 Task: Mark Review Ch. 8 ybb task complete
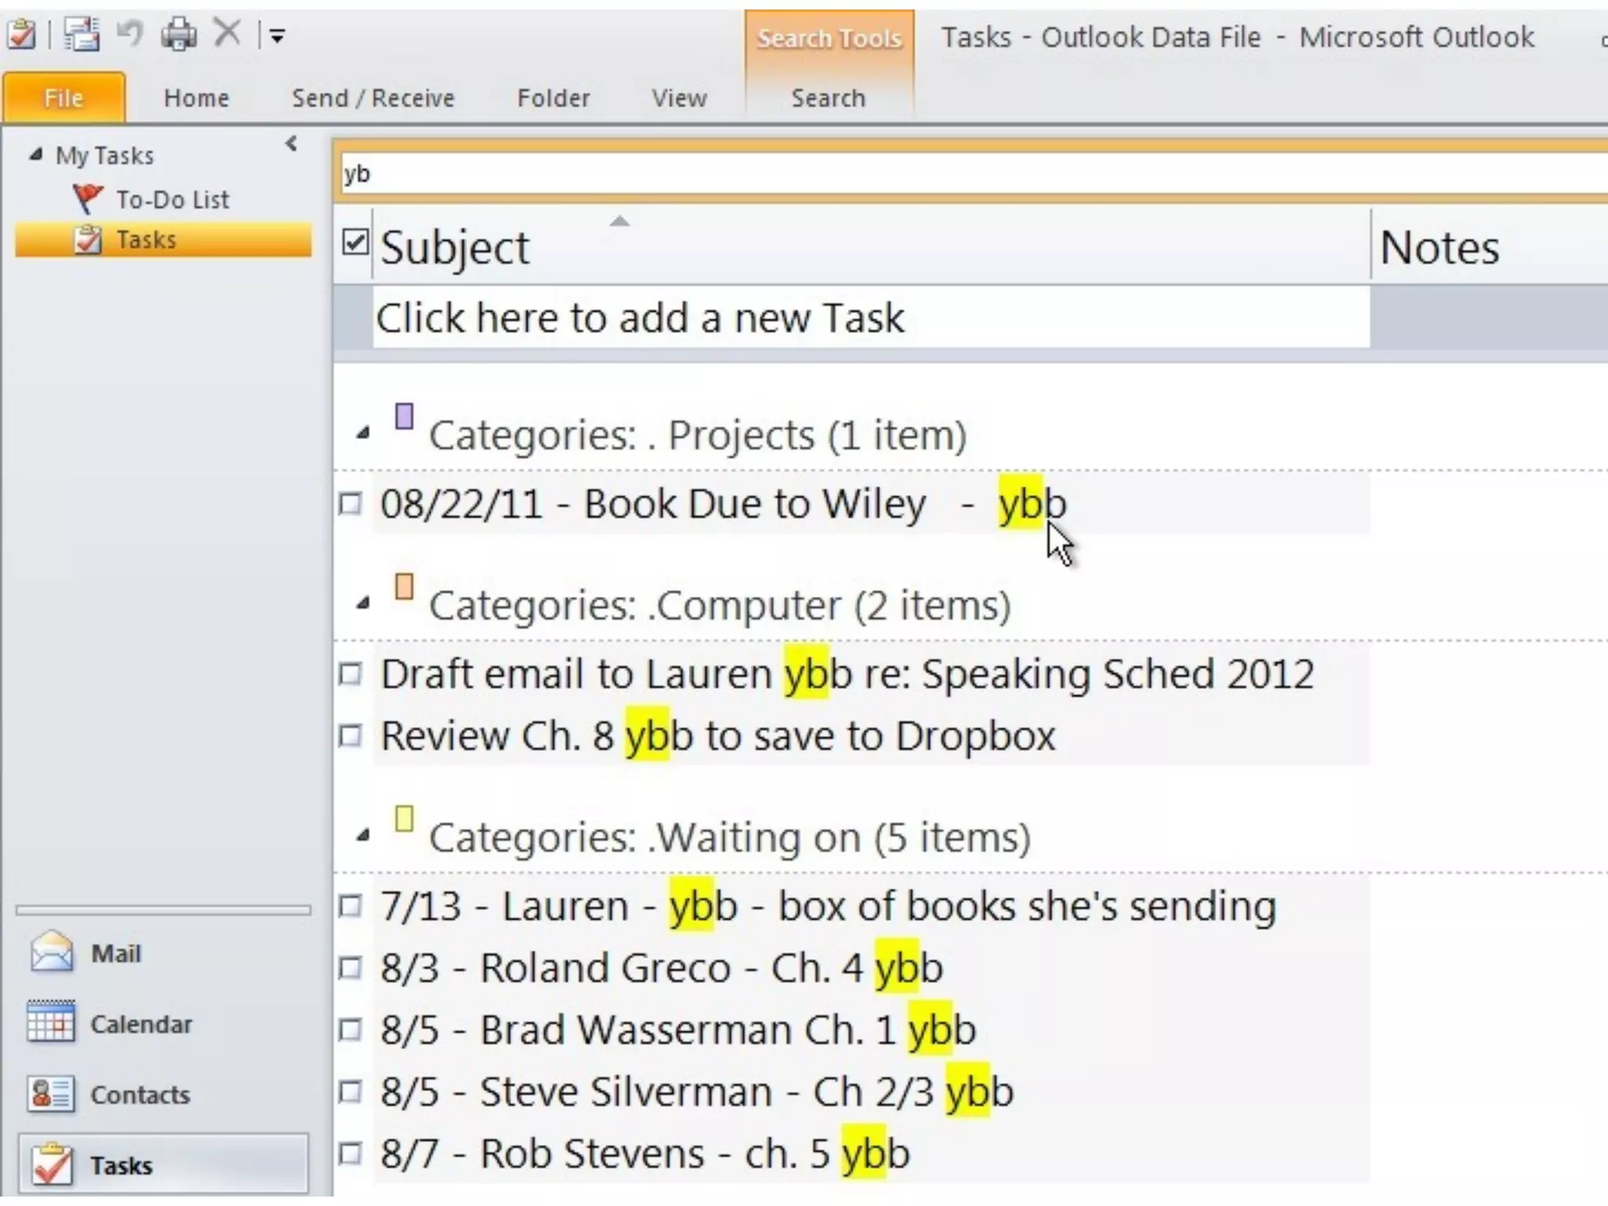click(350, 736)
